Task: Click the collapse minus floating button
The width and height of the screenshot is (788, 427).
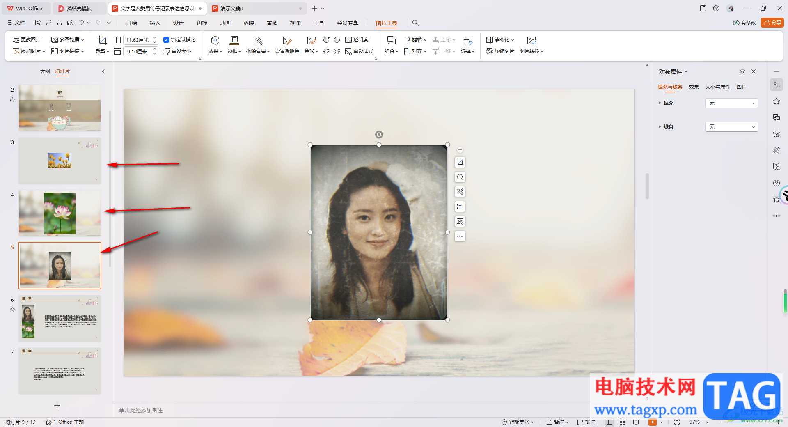Action: (460, 150)
